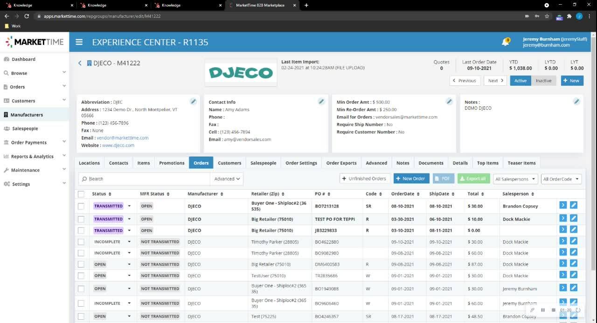Go to the Next manufacturer
The height and width of the screenshot is (323, 597).
(x=495, y=81)
